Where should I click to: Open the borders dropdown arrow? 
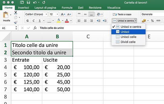point(53,21)
